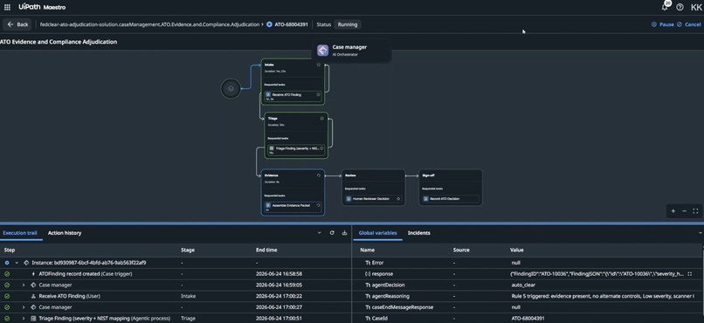Click the End time column header
Image resolution: width=704 pixels, height=323 pixels.
[x=266, y=250]
